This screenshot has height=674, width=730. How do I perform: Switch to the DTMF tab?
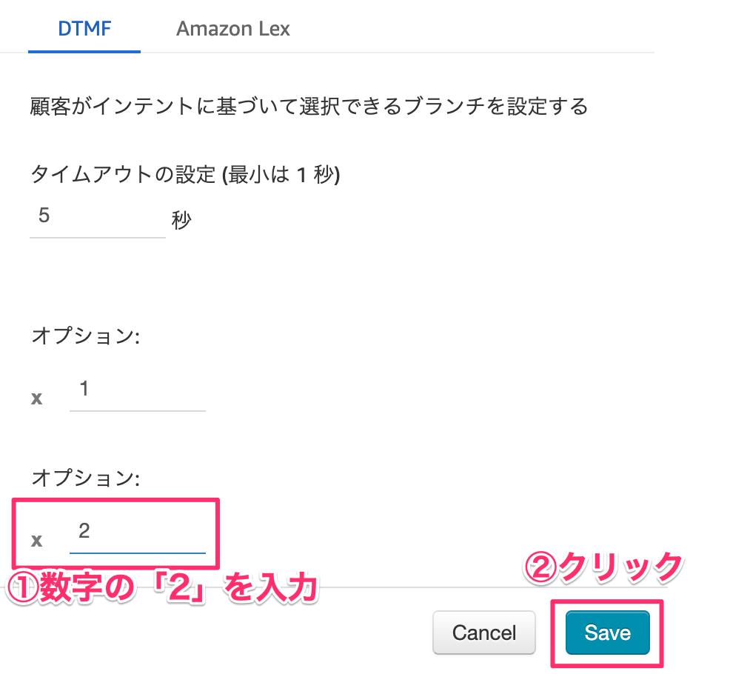pyautogui.click(x=84, y=29)
